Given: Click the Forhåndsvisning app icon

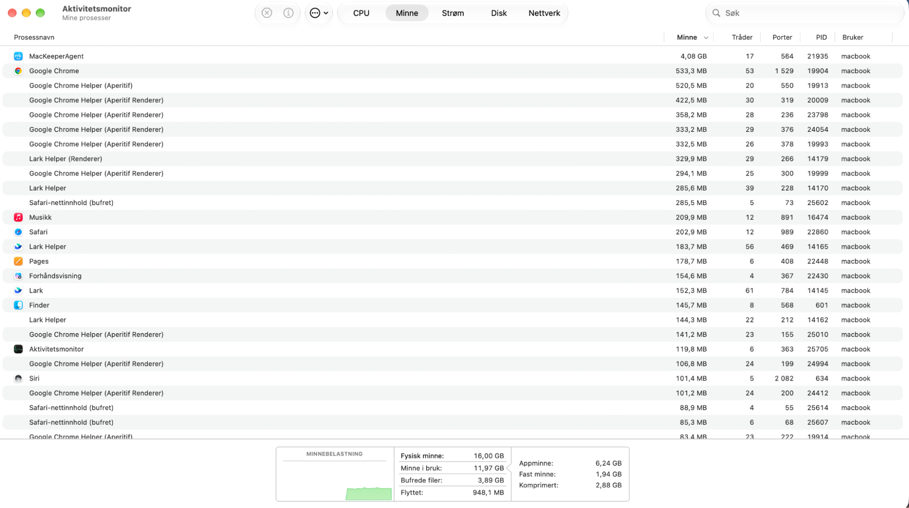Looking at the screenshot, I should (18, 276).
